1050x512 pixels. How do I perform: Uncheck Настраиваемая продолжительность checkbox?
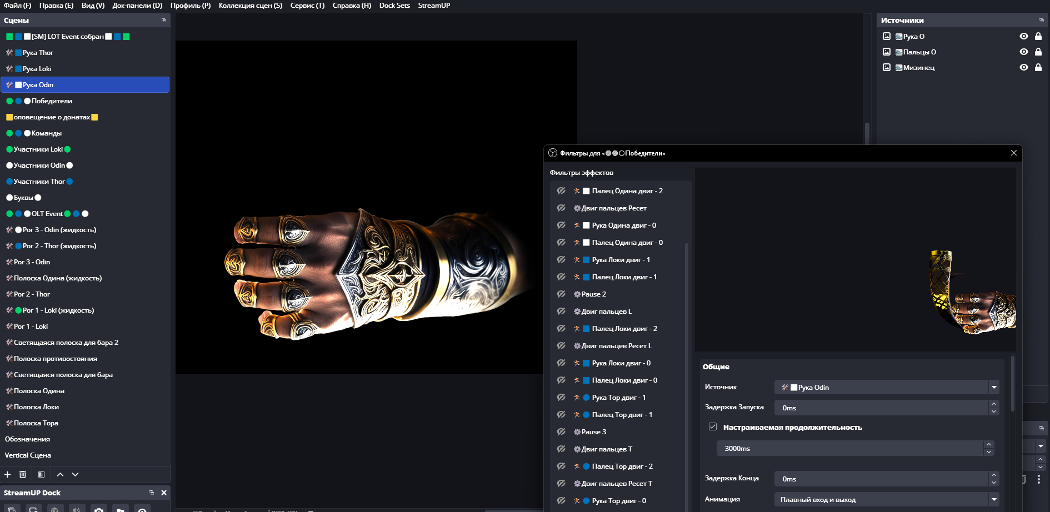713,427
